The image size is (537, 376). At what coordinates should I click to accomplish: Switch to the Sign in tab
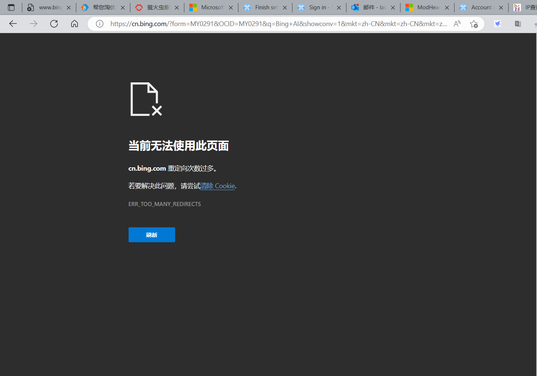point(319,7)
